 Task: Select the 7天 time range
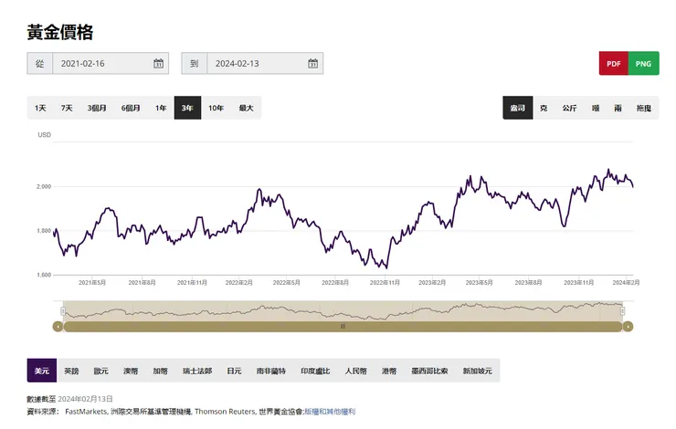(67, 108)
